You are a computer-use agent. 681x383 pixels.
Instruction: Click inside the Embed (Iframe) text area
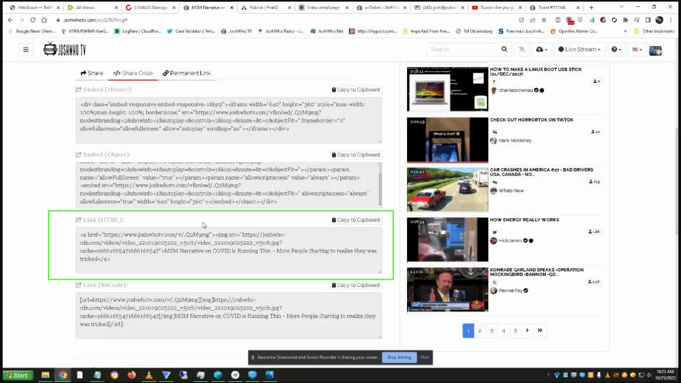click(x=228, y=120)
